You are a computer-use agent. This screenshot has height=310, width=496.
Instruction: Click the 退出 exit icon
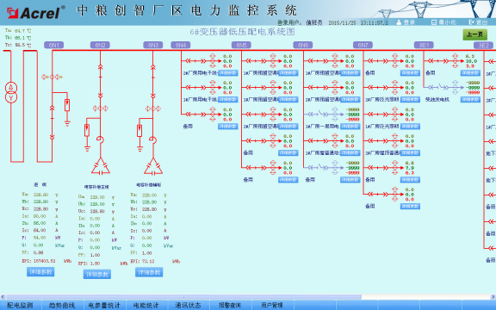tap(472, 22)
